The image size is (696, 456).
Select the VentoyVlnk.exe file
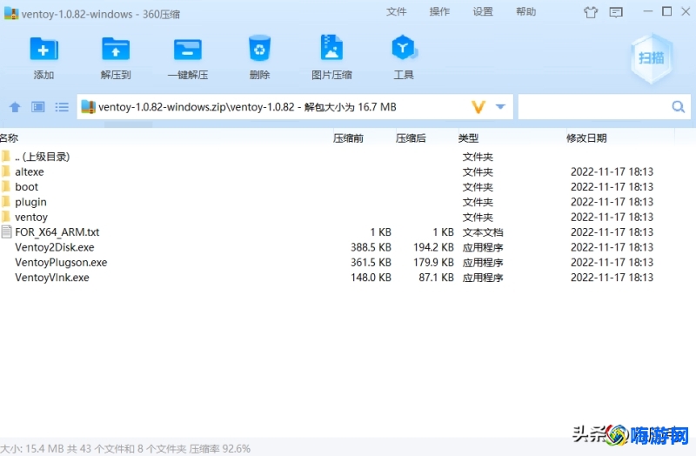(x=52, y=277)
